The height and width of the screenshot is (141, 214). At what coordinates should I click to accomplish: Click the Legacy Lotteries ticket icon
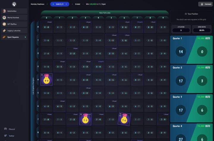[4, 31]
